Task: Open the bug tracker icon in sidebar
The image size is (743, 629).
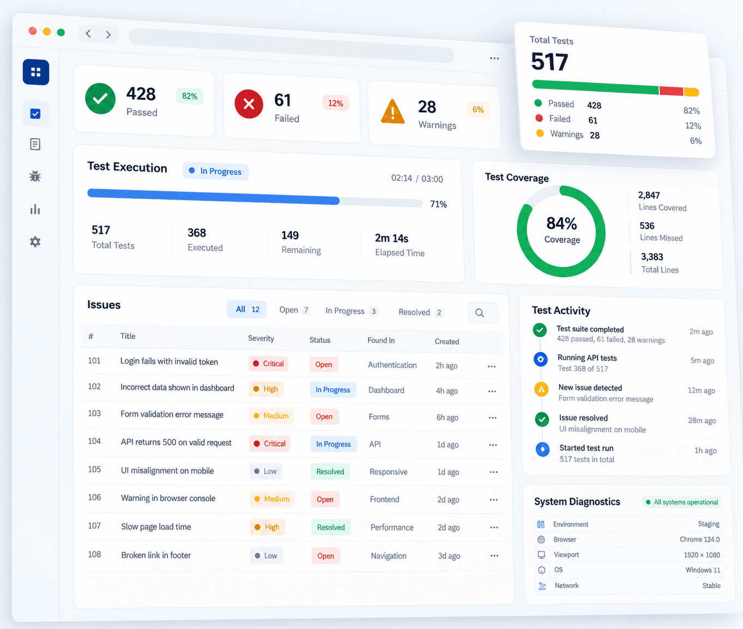Action: click(35, 176)
